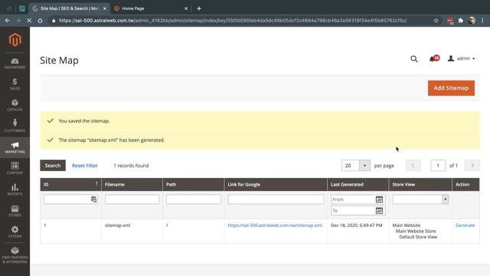Click the browser home button
This screenshot has height=276, width=490.
coord(40,21)
